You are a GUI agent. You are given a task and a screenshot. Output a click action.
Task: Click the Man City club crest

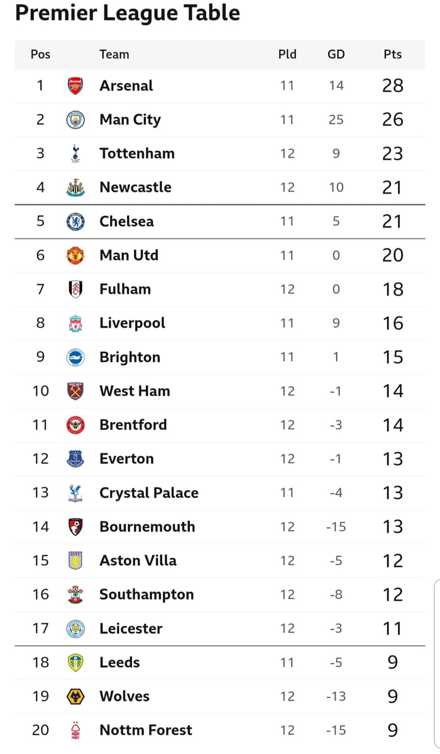point(75,119)
